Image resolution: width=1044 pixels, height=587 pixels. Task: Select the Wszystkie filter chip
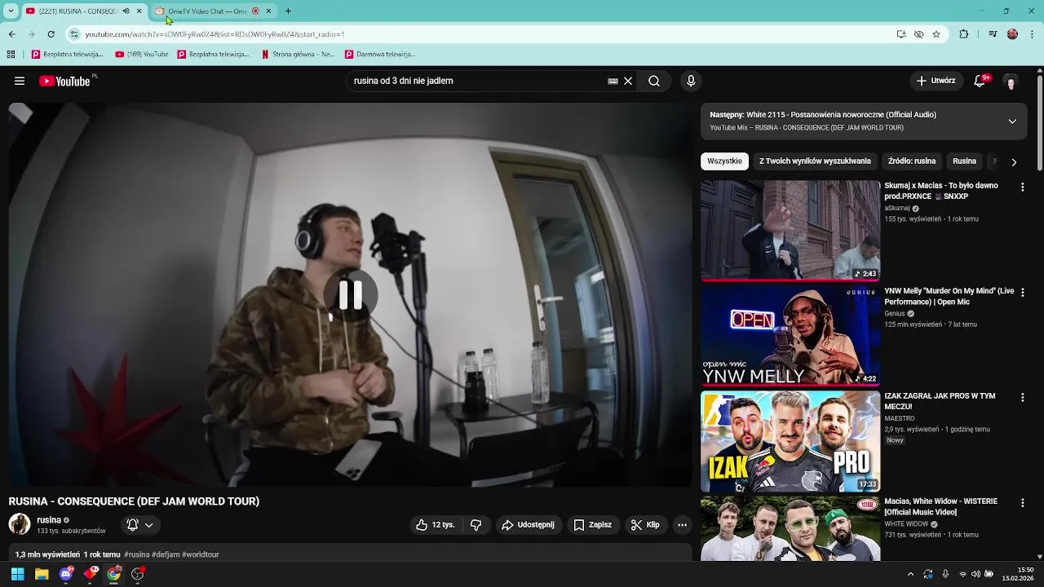coord(724,161)
